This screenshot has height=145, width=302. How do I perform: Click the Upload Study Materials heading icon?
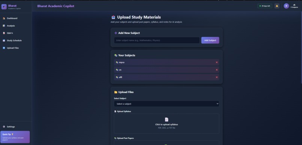point(113,17)
